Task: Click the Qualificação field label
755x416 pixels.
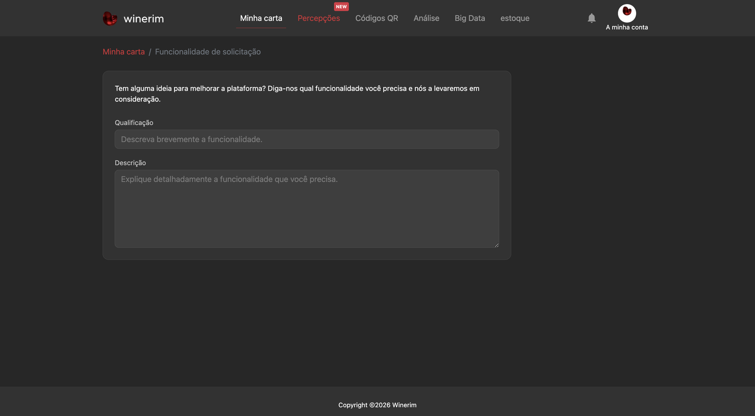Action: point(134,123)
